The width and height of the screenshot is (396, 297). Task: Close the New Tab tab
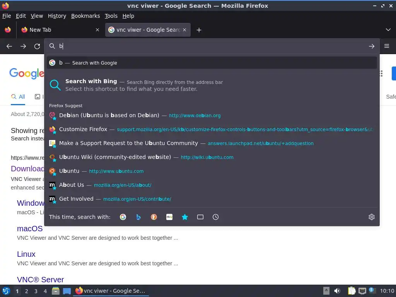(97, 30)
